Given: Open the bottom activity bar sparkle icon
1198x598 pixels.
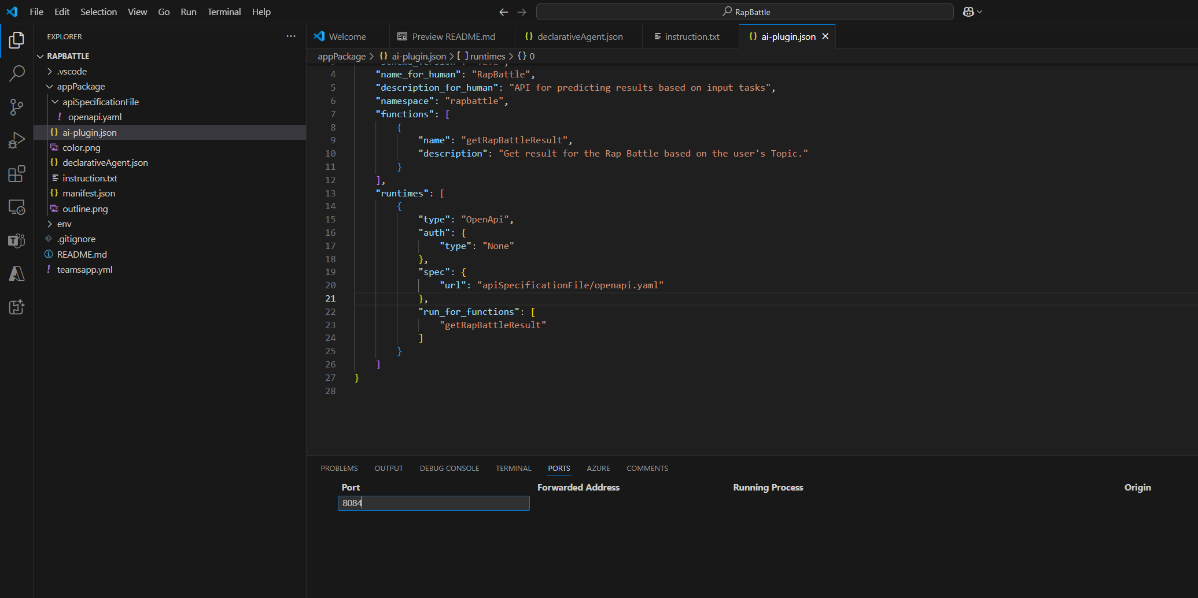Looking at the screenshot, I should pos(17,307).
